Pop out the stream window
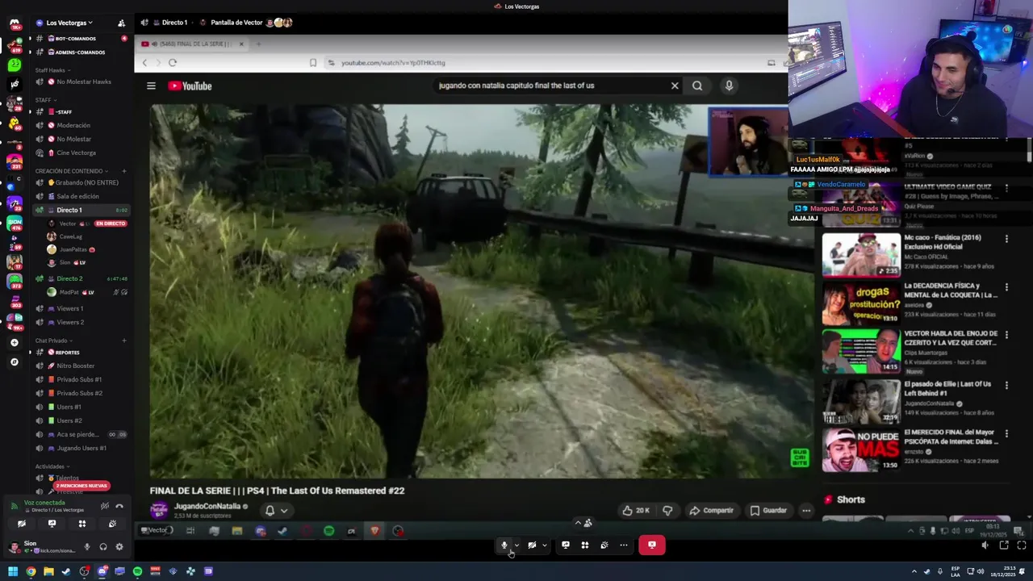 1004,545
